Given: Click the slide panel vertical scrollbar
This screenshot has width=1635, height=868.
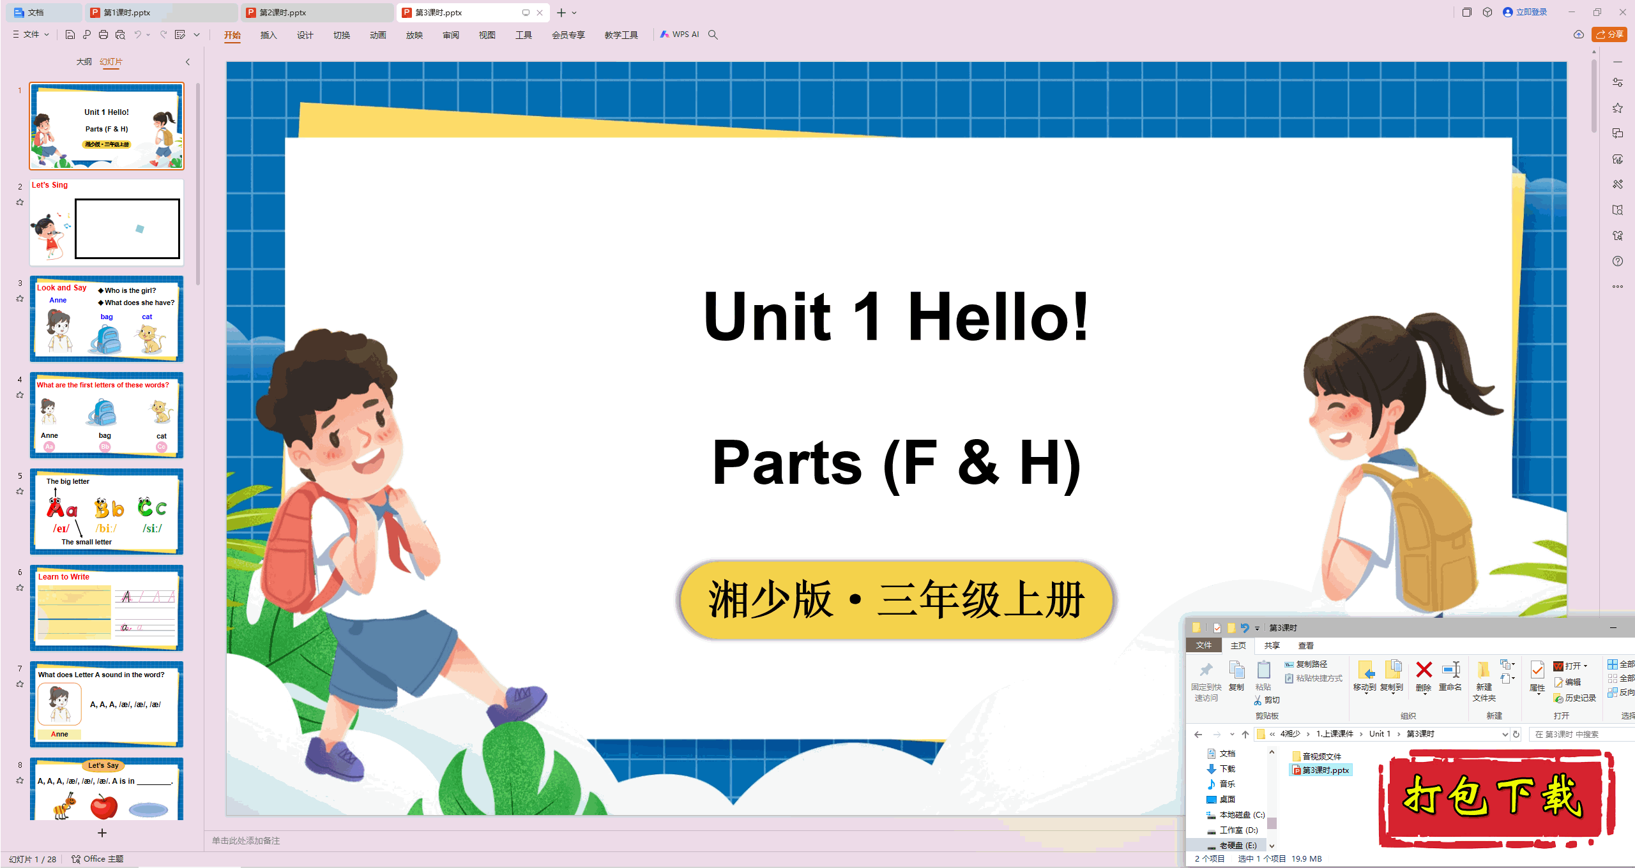Looking at the screenshot, I should coord(198,184).
